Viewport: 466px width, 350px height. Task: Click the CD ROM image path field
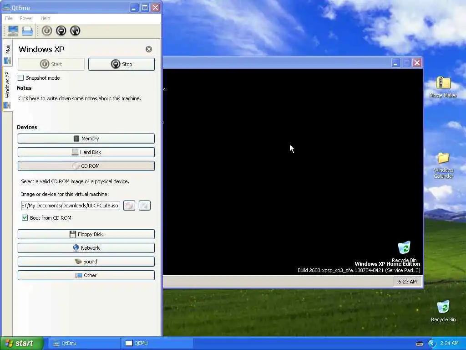71,206
